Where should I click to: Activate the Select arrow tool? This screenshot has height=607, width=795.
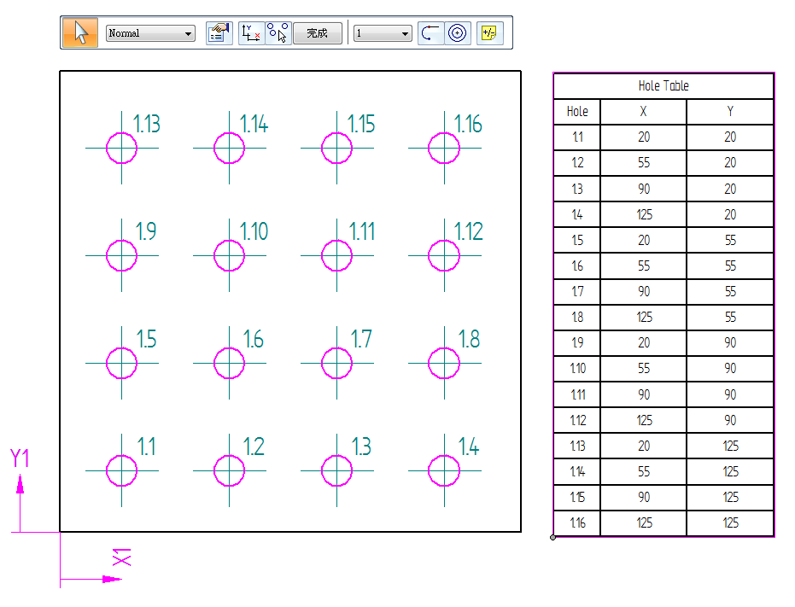point(80,33)
